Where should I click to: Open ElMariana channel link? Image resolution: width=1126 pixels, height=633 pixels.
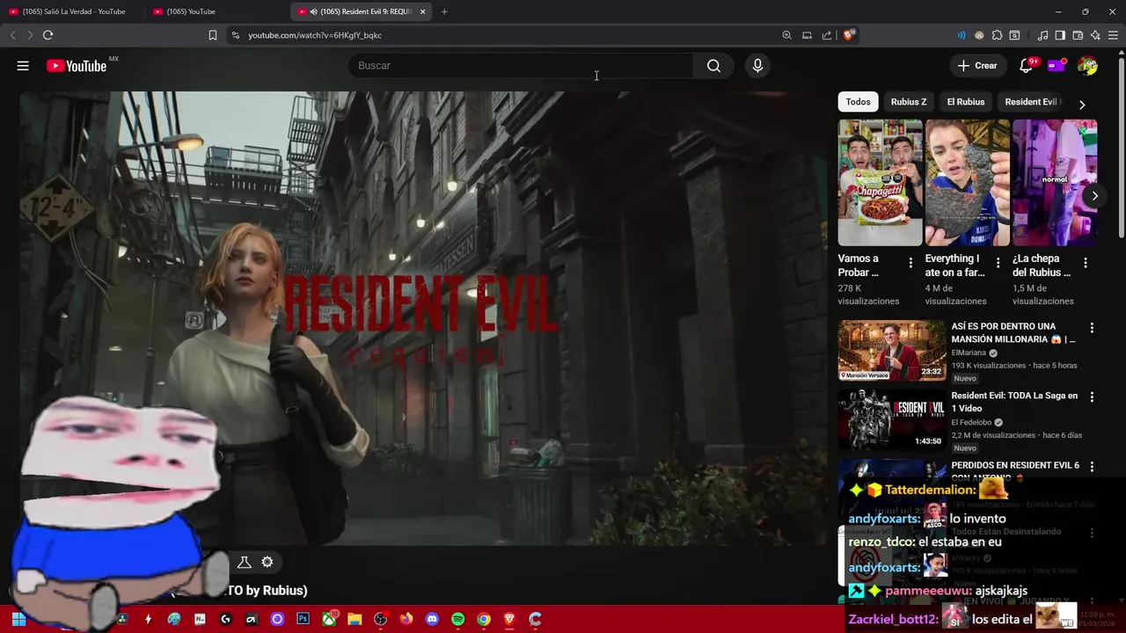tap(969, 353)
